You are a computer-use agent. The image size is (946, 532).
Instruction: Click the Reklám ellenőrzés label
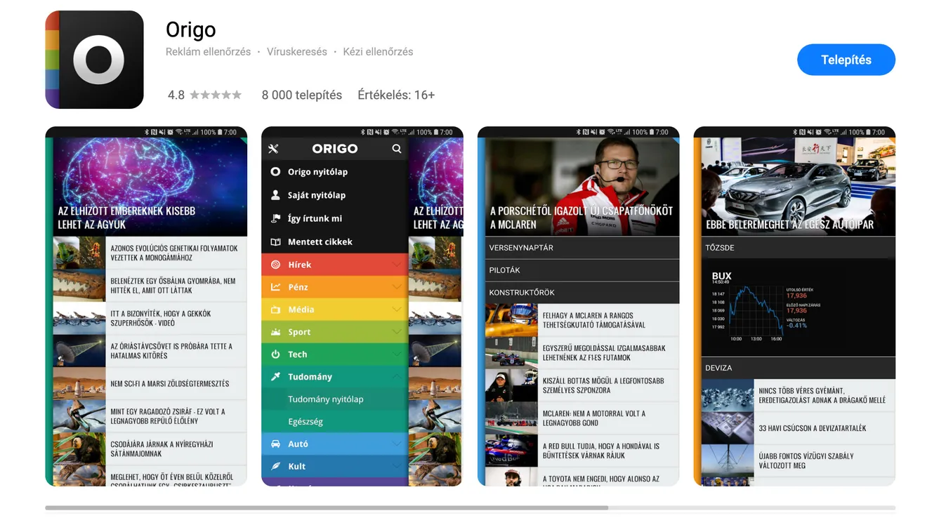pyautogui.click(x=208, y=52)
